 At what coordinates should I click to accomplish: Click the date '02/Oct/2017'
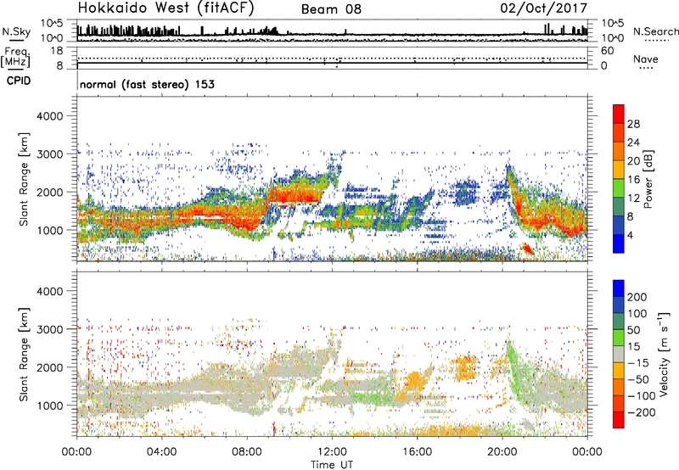pyautogui.click(x=544, y=8)
